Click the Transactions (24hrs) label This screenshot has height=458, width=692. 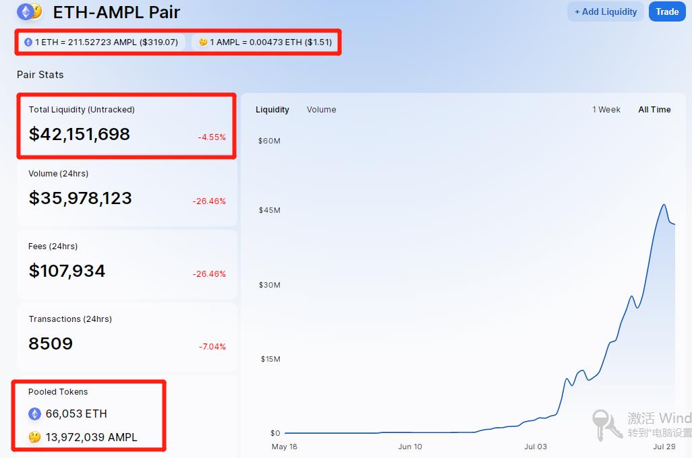click(70, 319)
